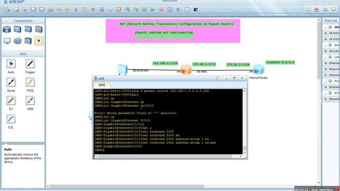340x191 pixels.
Task: Click the 172.16.1.1/24 label
Action: click(x=204, y=64)
